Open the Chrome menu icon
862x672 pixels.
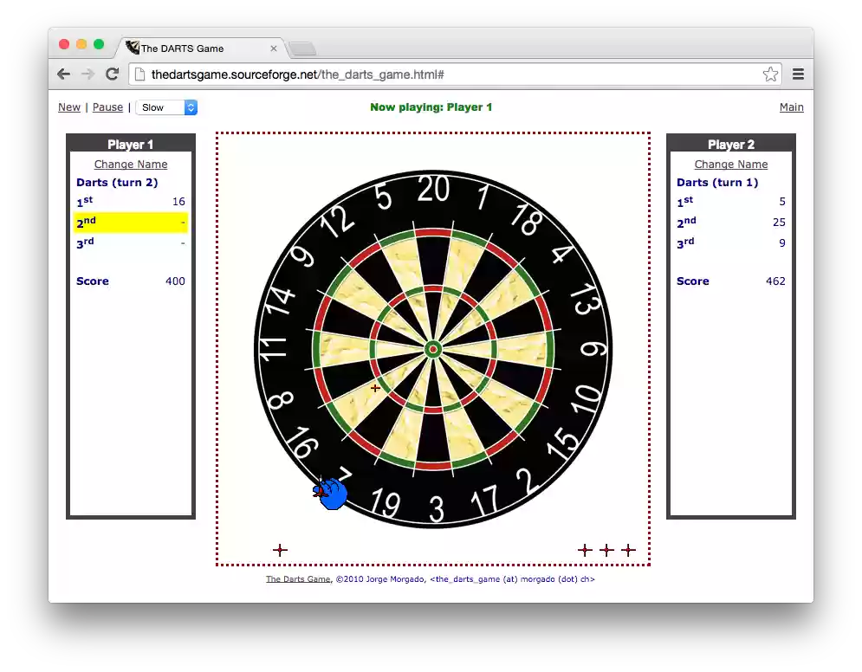point(798,74)
